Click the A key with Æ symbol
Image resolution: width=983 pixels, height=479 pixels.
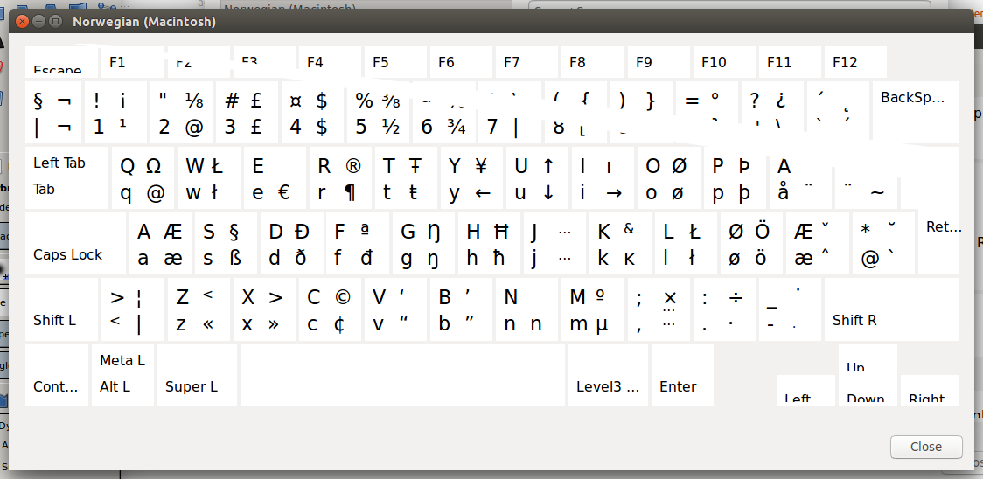click(160, 243)
